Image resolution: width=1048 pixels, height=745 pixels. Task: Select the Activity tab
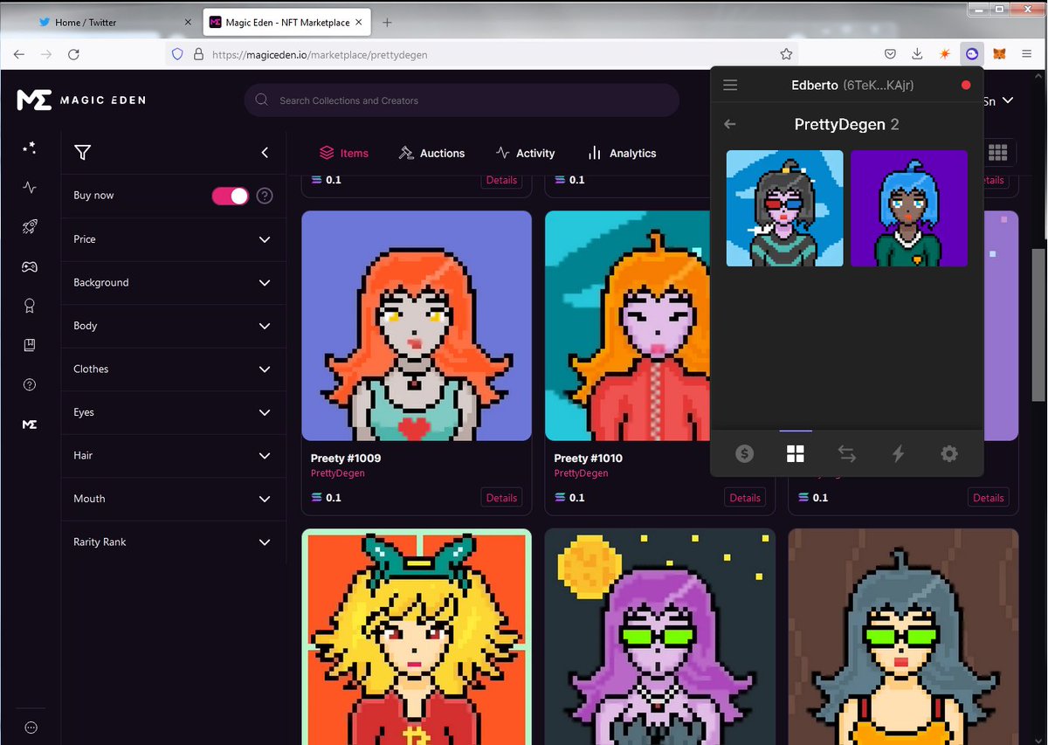[525, 153]
